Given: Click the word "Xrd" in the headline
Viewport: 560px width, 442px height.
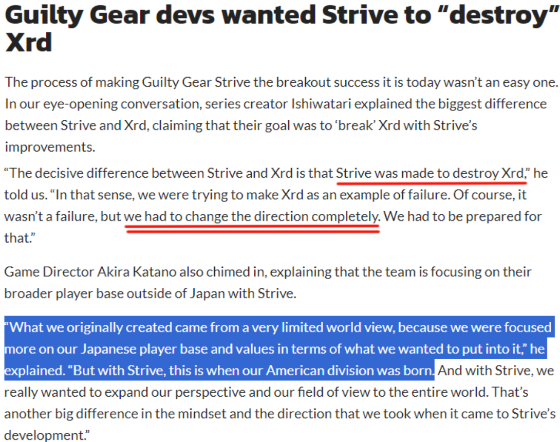Looking at the screenshot, I should (29, 43).
